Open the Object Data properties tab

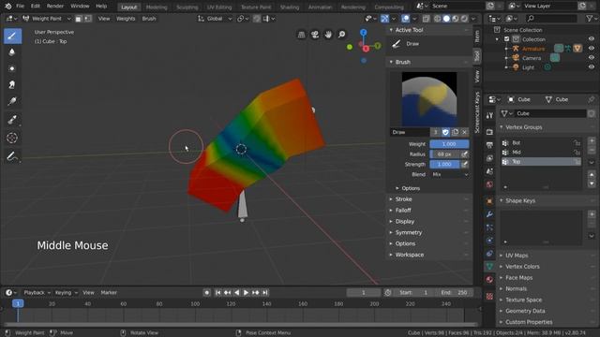pos(489,266)
